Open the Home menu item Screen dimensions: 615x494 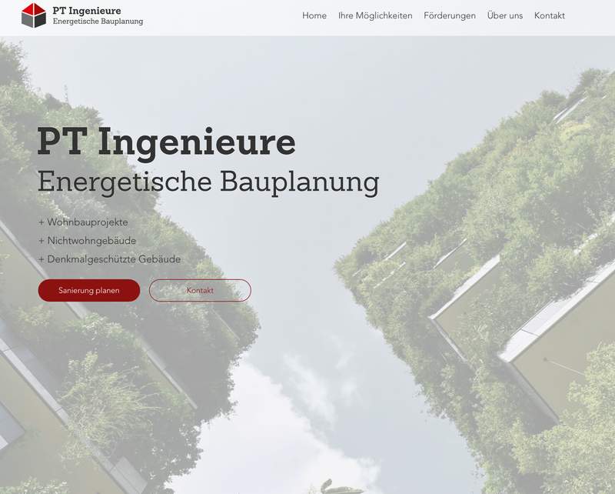point(314,15)
